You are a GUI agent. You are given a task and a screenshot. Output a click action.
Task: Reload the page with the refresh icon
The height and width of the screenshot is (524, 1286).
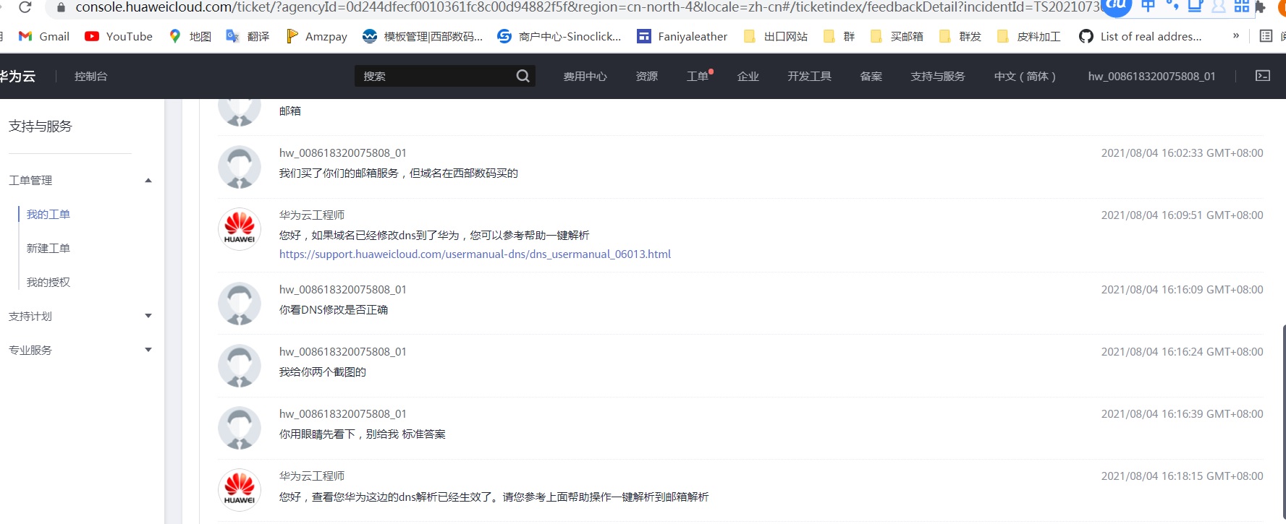(25, 7)
